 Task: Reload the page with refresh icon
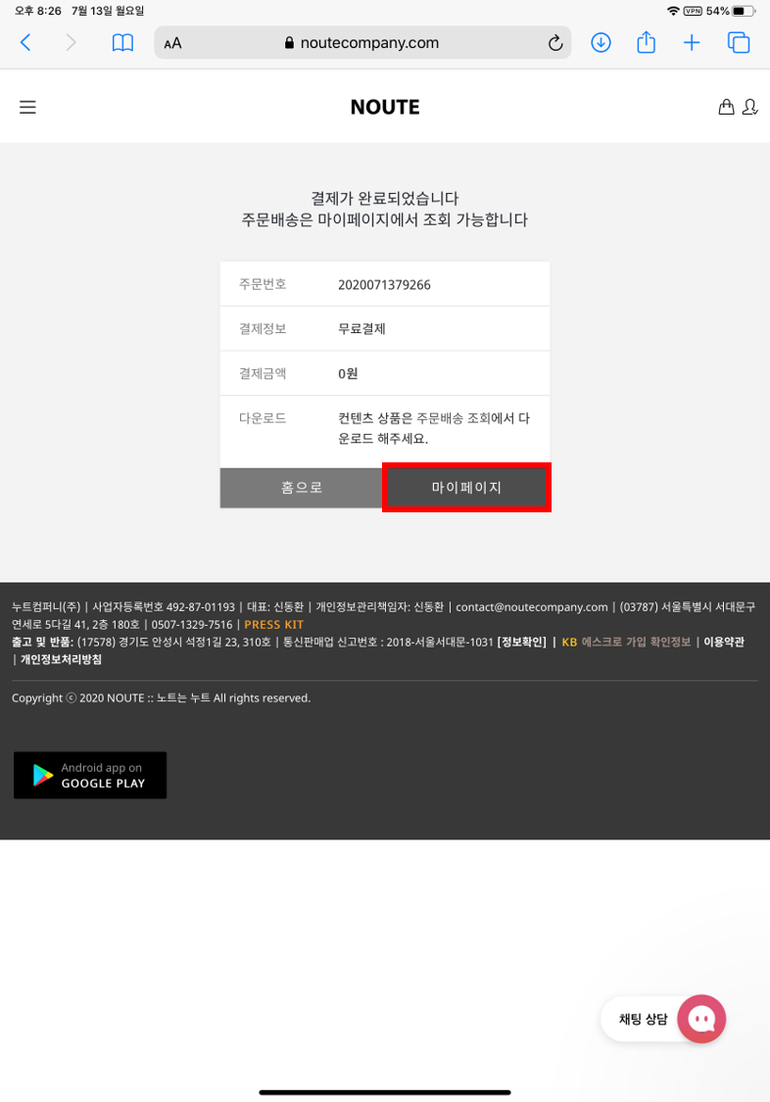click(x=555, y=43)
